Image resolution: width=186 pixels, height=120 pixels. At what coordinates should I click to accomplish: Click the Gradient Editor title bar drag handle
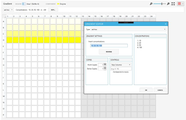click(x=126, y=23)
